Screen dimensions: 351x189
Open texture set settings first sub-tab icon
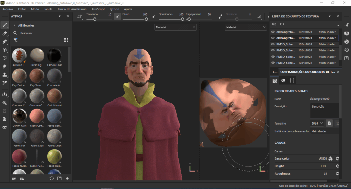(x=275, y=81)
